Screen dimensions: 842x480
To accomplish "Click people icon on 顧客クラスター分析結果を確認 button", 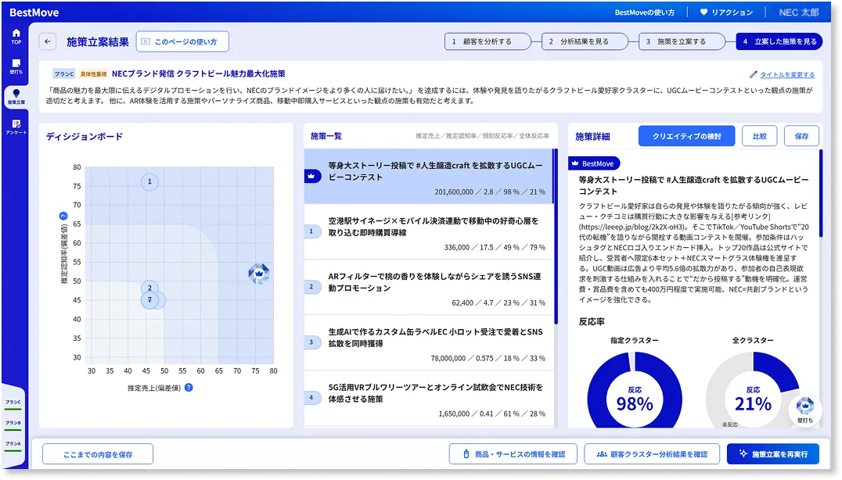I will (x=602, y=454).
